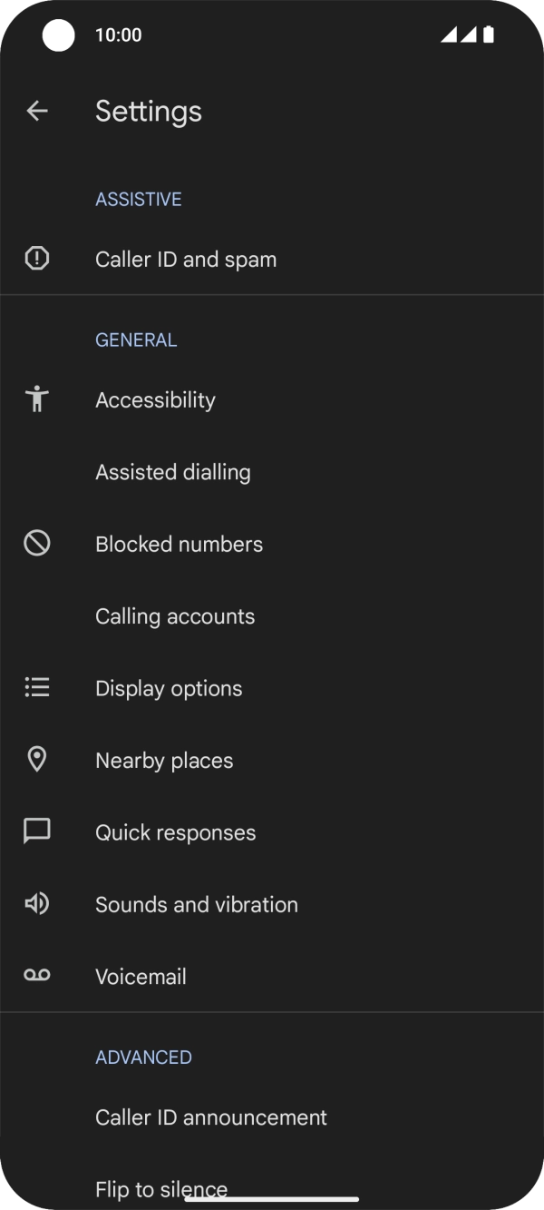Click the Nearby places location pin icon
This screenshot has width=544, height=1210.
point(36,759)
